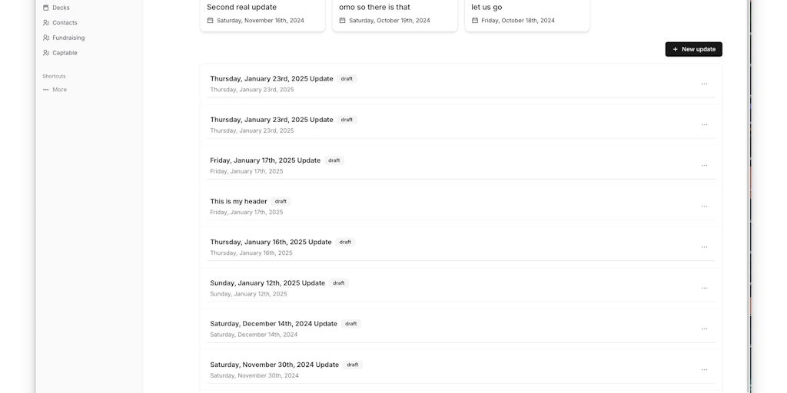Open options menu for Sunday, January 12th Update
787x393 pixels.
704,289
